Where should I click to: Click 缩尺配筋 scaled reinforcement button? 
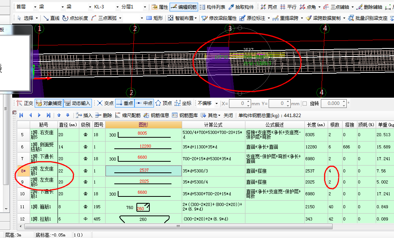point(128,116)
